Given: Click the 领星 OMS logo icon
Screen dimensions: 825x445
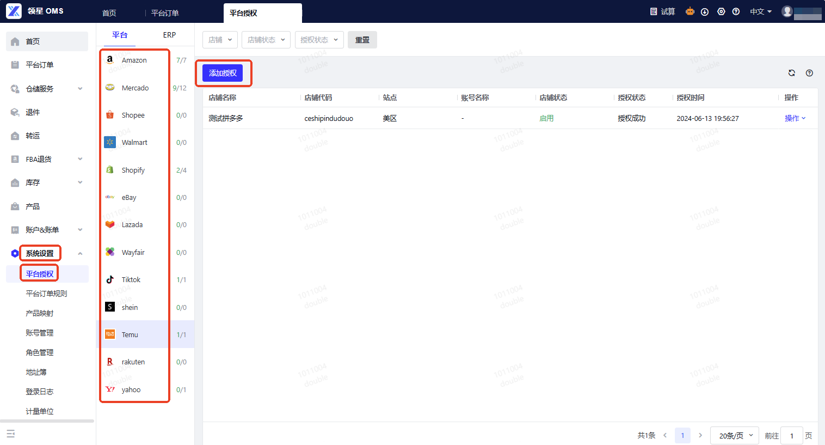Looking at the screenshot, I should (x=14, y=11).
